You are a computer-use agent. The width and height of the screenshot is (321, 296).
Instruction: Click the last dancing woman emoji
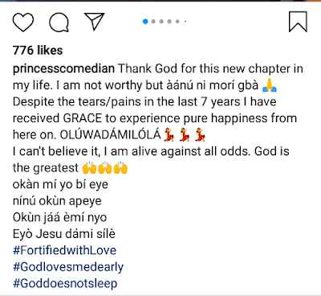pos(200,135)
